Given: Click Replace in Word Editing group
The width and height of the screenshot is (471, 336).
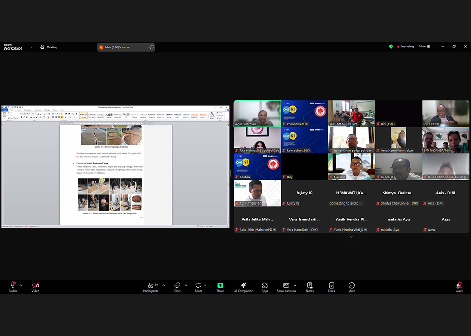Looking at the screenshot, I should click(220, 116).
